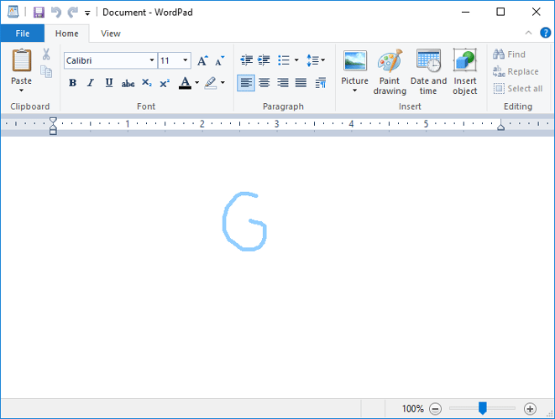Click the left indent marker on ruler
Image resolution: width=555 pixels, height=419 pixels.
tap(53, 127)
